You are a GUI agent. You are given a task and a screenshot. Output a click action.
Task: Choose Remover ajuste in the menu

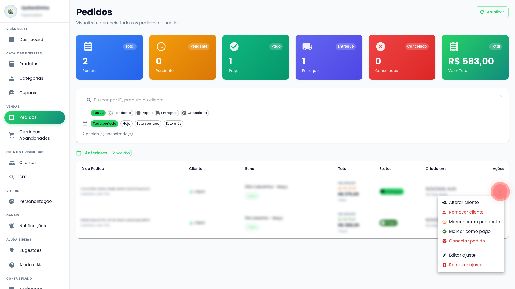471,265
